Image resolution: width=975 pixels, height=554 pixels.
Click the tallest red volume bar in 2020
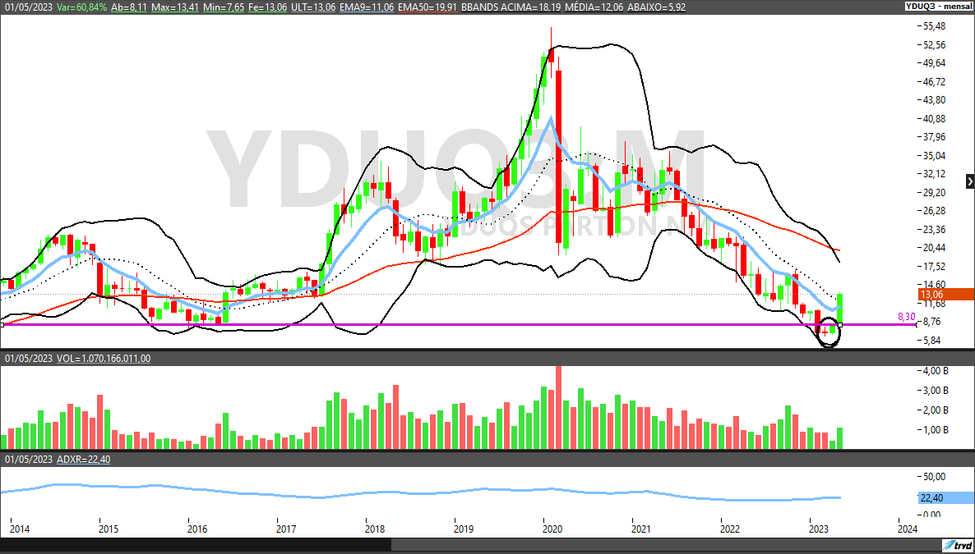559,407
